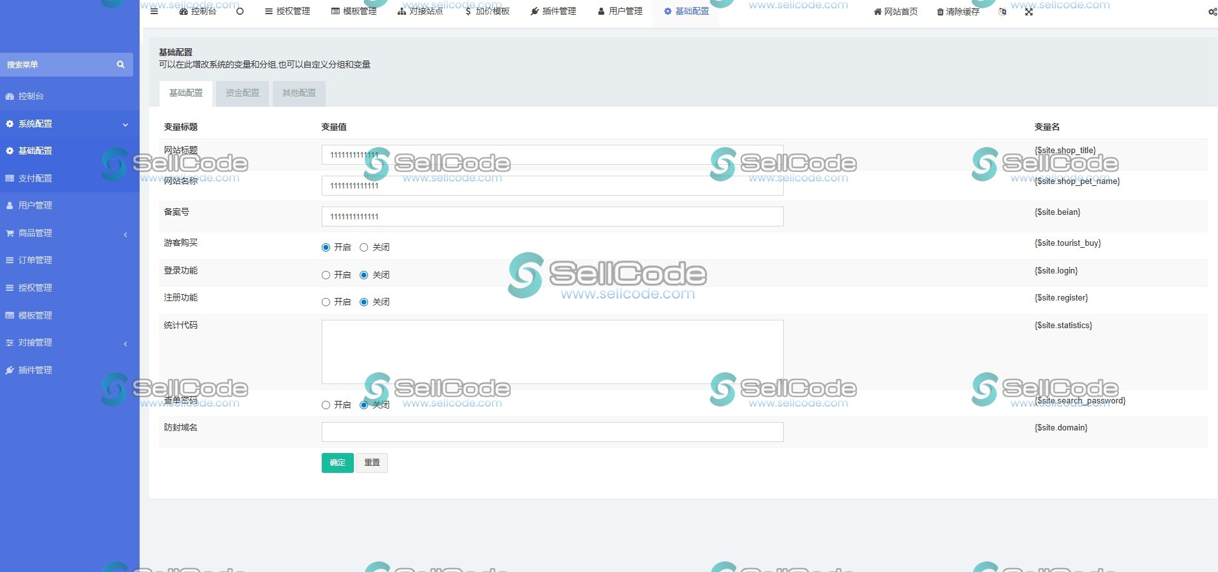
Task: Open 插件管理 in the left sidebar
Action: click(x=69, y=370)
